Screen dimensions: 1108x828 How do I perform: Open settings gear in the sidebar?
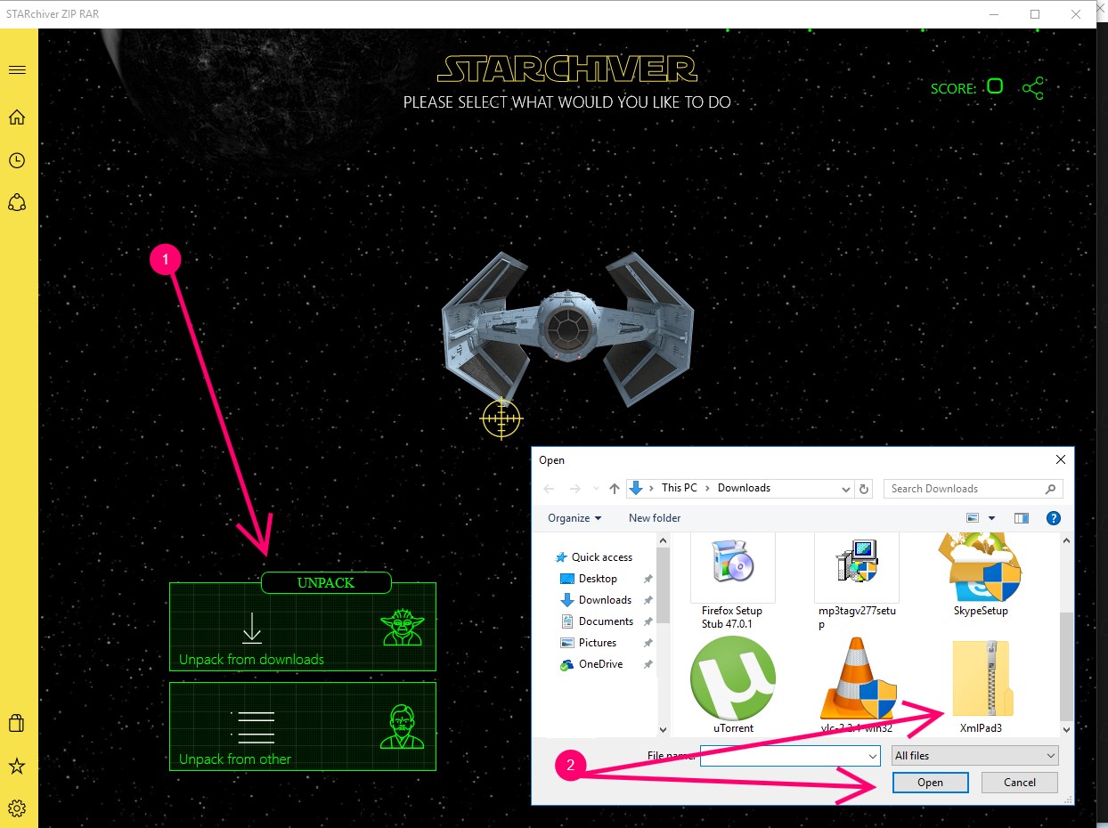click(x=17, y=808)
